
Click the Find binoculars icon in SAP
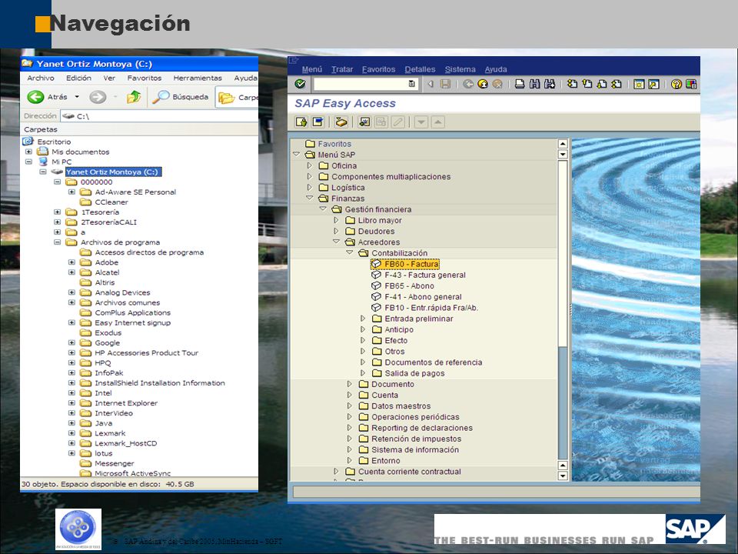point(535,84)
